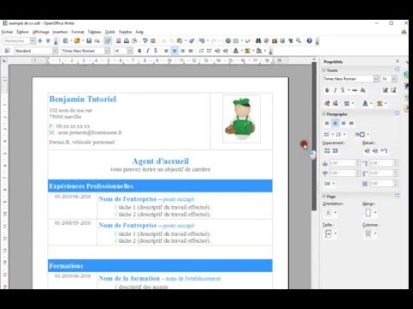Toggle bold in the formatting toolbar

(x=139, y=51)
